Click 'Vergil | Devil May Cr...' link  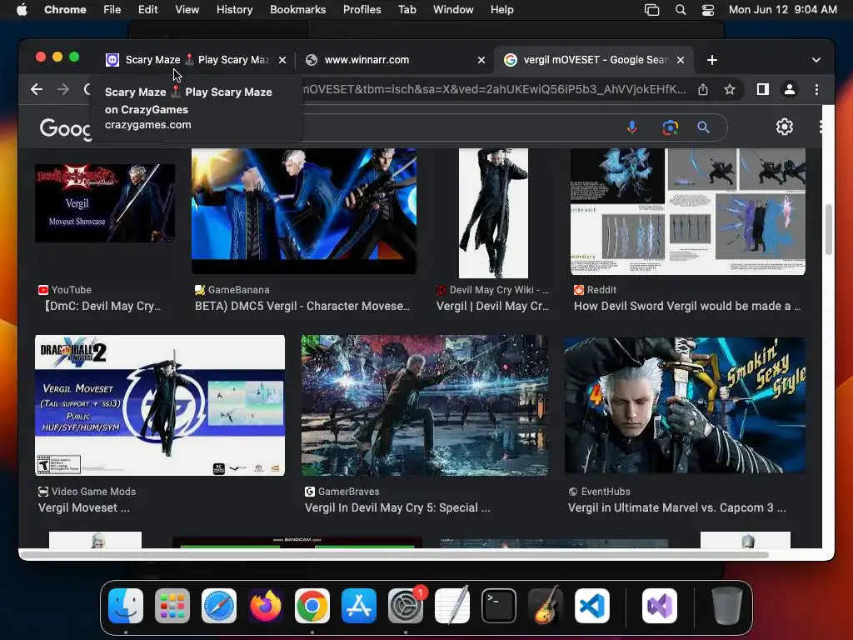coord(493,306)
